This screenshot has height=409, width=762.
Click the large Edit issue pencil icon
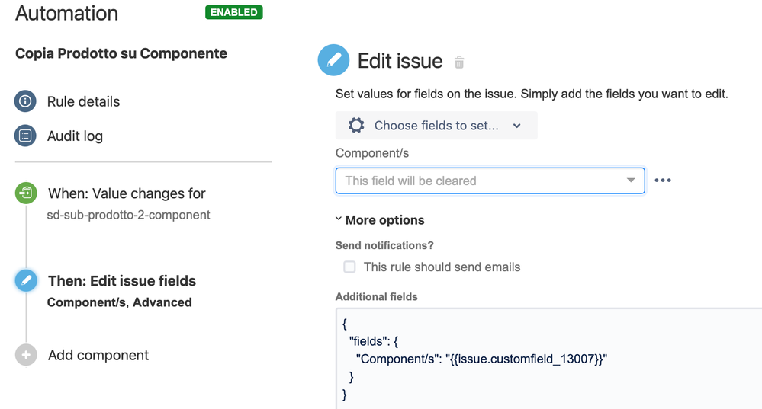pos(333,60)
